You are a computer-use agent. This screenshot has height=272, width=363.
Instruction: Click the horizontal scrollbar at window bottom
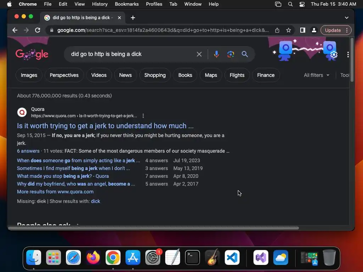153,228
